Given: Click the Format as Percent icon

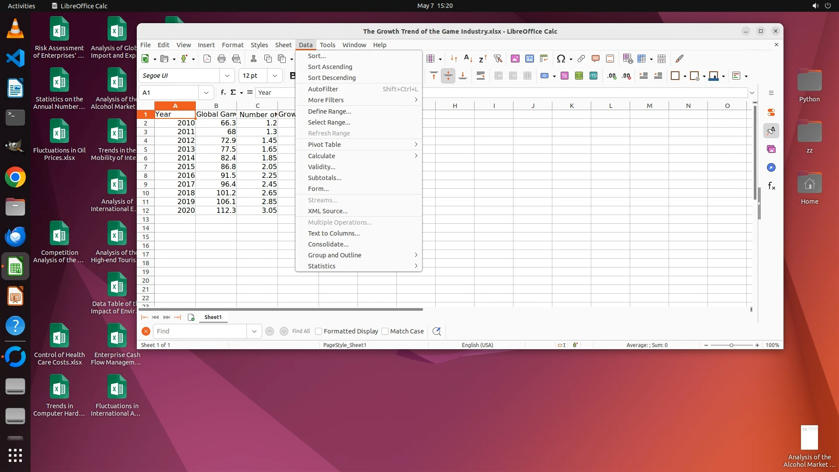Looking at the screenshot, I should click(x=564, y=76).
